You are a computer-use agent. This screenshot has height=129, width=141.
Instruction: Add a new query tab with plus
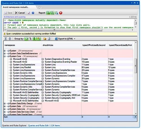coord(39,7)
